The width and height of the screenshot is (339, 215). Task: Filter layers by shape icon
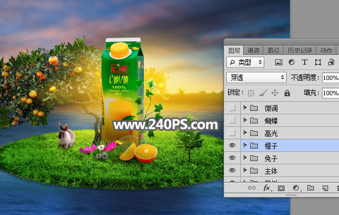tap(318, 63)
